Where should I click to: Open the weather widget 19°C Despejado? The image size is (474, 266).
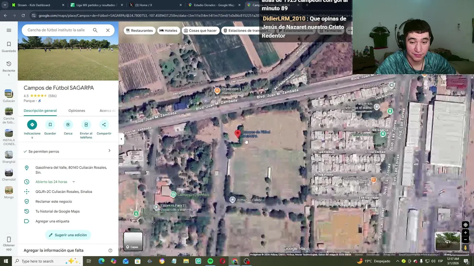[x=373, y=261]
